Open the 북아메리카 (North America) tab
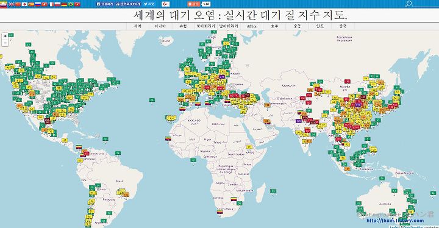Screen dimensions: 439x228 206,26
